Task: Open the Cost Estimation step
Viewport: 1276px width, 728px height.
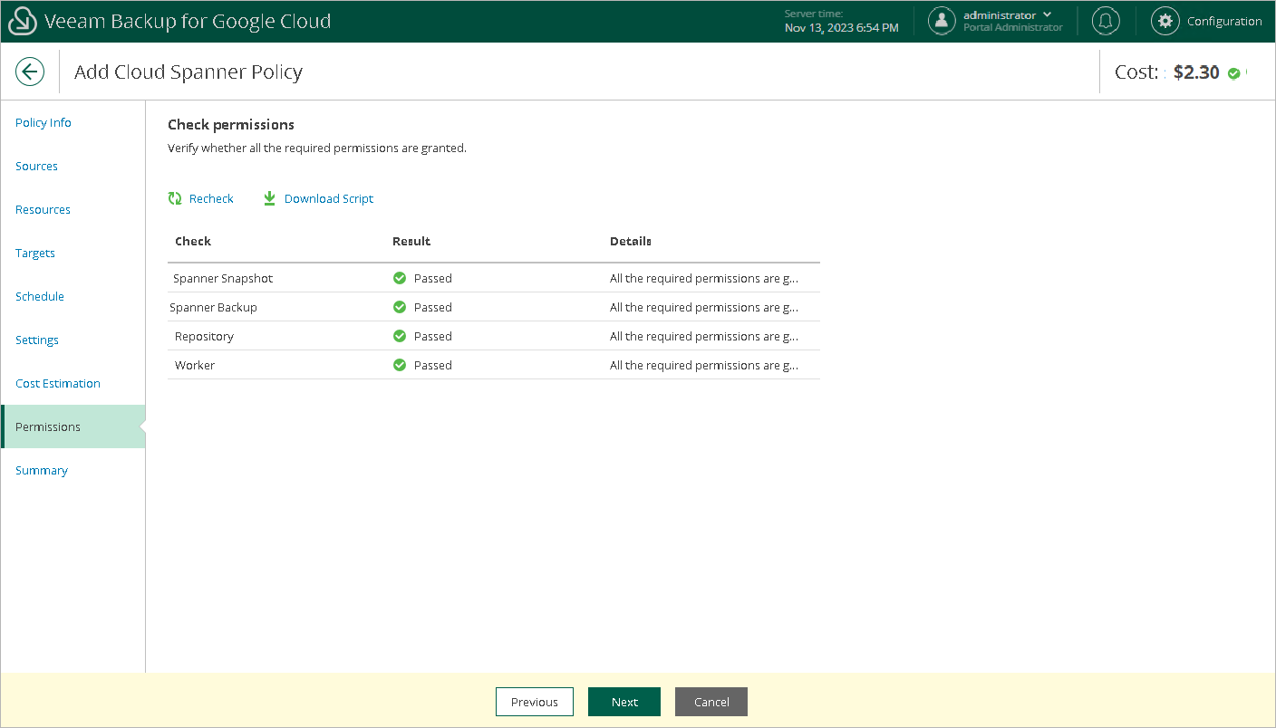Action: (x=58, y=383)
